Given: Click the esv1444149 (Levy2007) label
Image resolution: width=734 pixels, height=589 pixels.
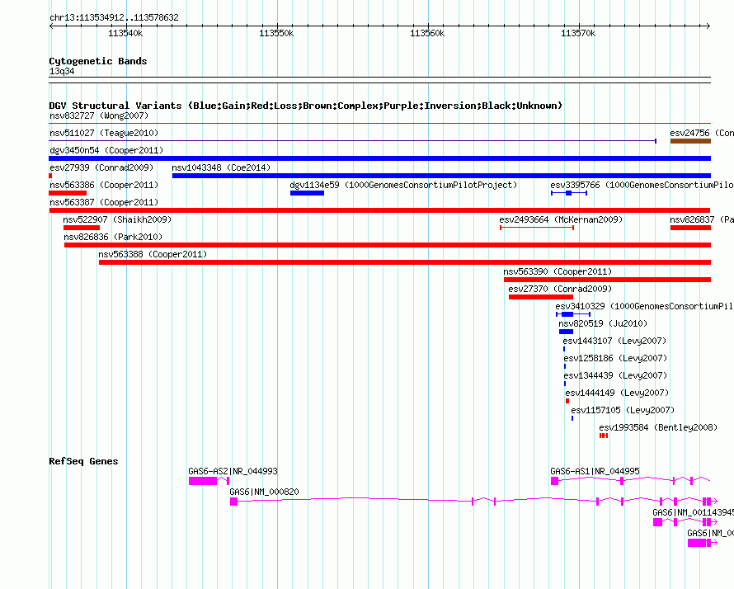Looking at the screenshot, I should [617, 393].
